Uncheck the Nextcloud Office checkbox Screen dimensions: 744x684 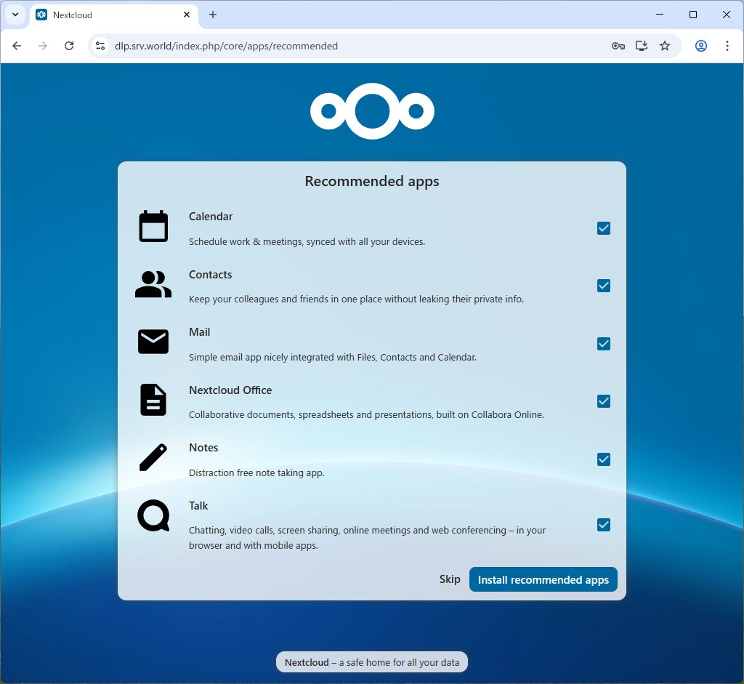(x=604, y=401)
